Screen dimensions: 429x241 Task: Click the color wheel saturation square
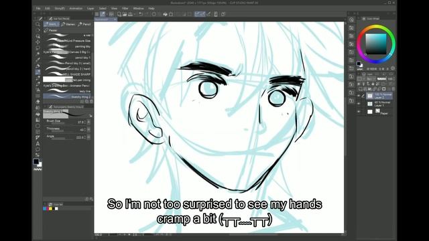[376, 44]
